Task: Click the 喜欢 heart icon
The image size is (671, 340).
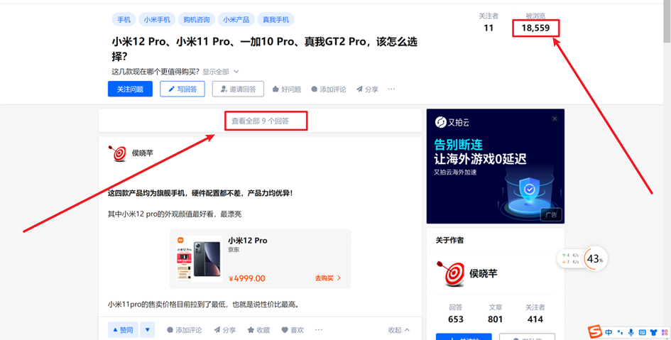Action: tap(293, 330)
